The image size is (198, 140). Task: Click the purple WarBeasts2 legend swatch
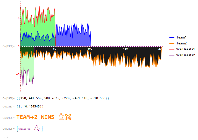tap(172, 55)
